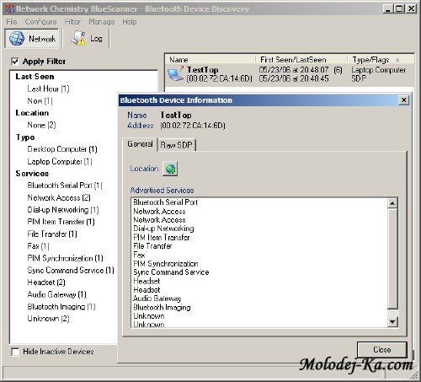The height and width of the screenshot is (382, 421).
Task: Filter by Bluetooth Serial Port (1) service
Action: point(65,186)
